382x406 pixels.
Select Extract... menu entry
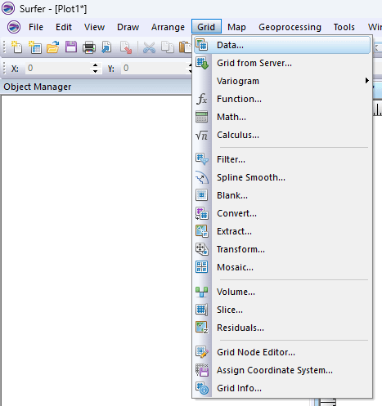tap(282, 231)
